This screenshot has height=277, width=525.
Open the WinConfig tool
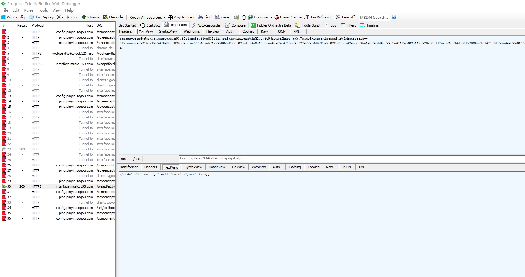[x=13, y=17]
